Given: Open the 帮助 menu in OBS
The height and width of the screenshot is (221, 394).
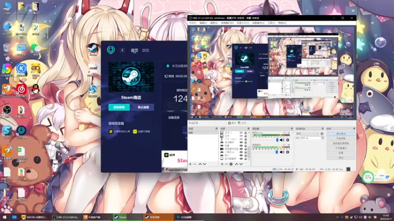Looking at the screenshot, I should pyautogui.click(x=282, y=23).
